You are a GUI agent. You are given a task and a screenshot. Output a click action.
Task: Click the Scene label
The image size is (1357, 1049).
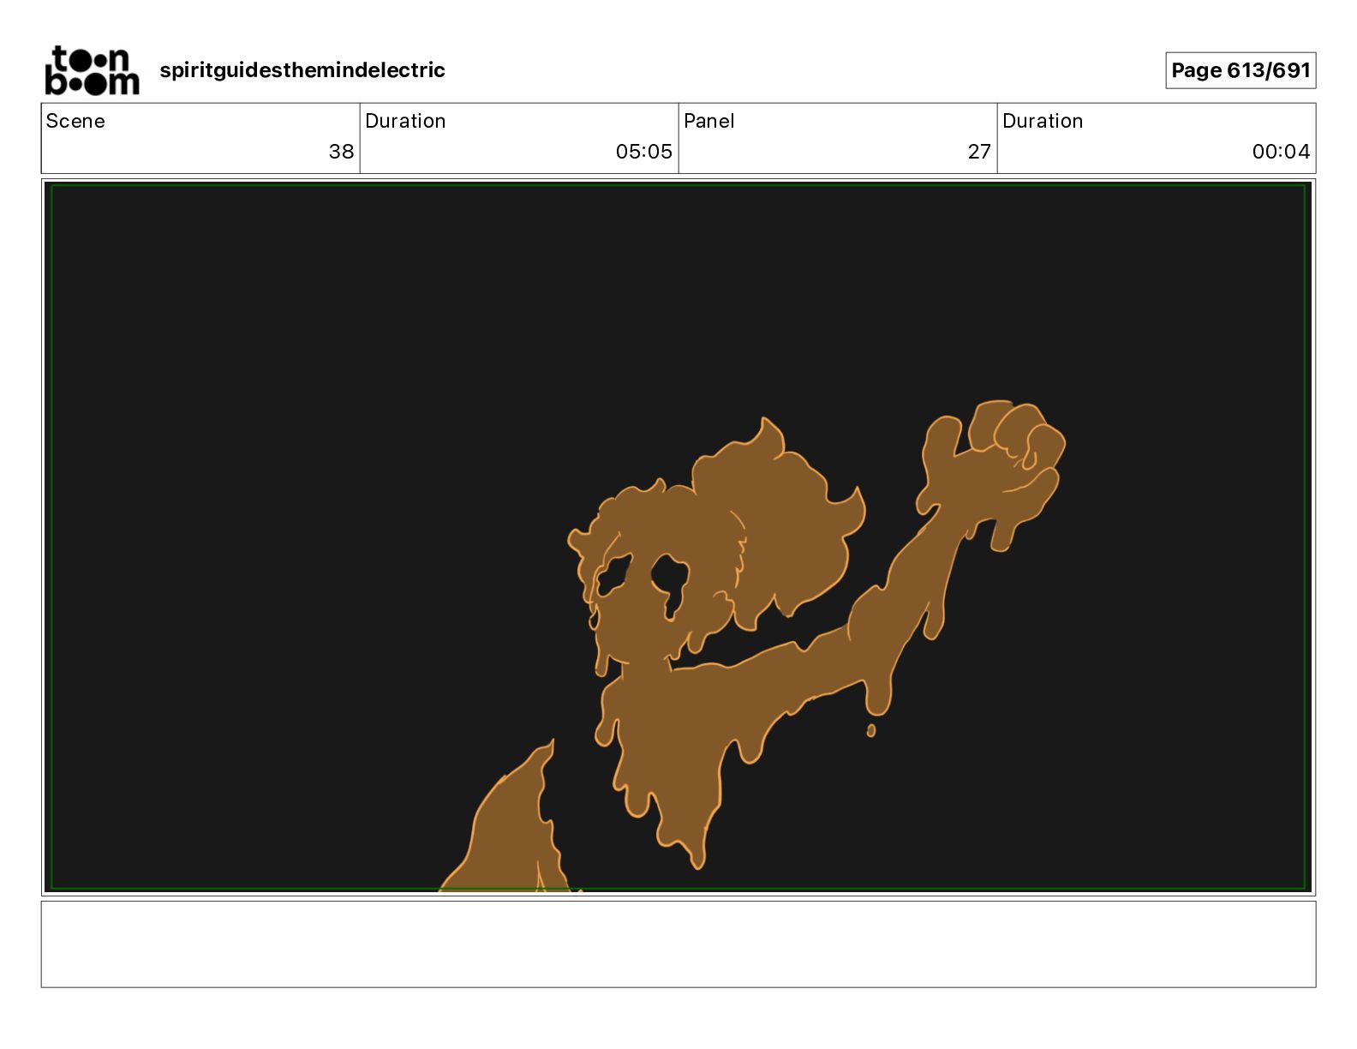(75, 121)
